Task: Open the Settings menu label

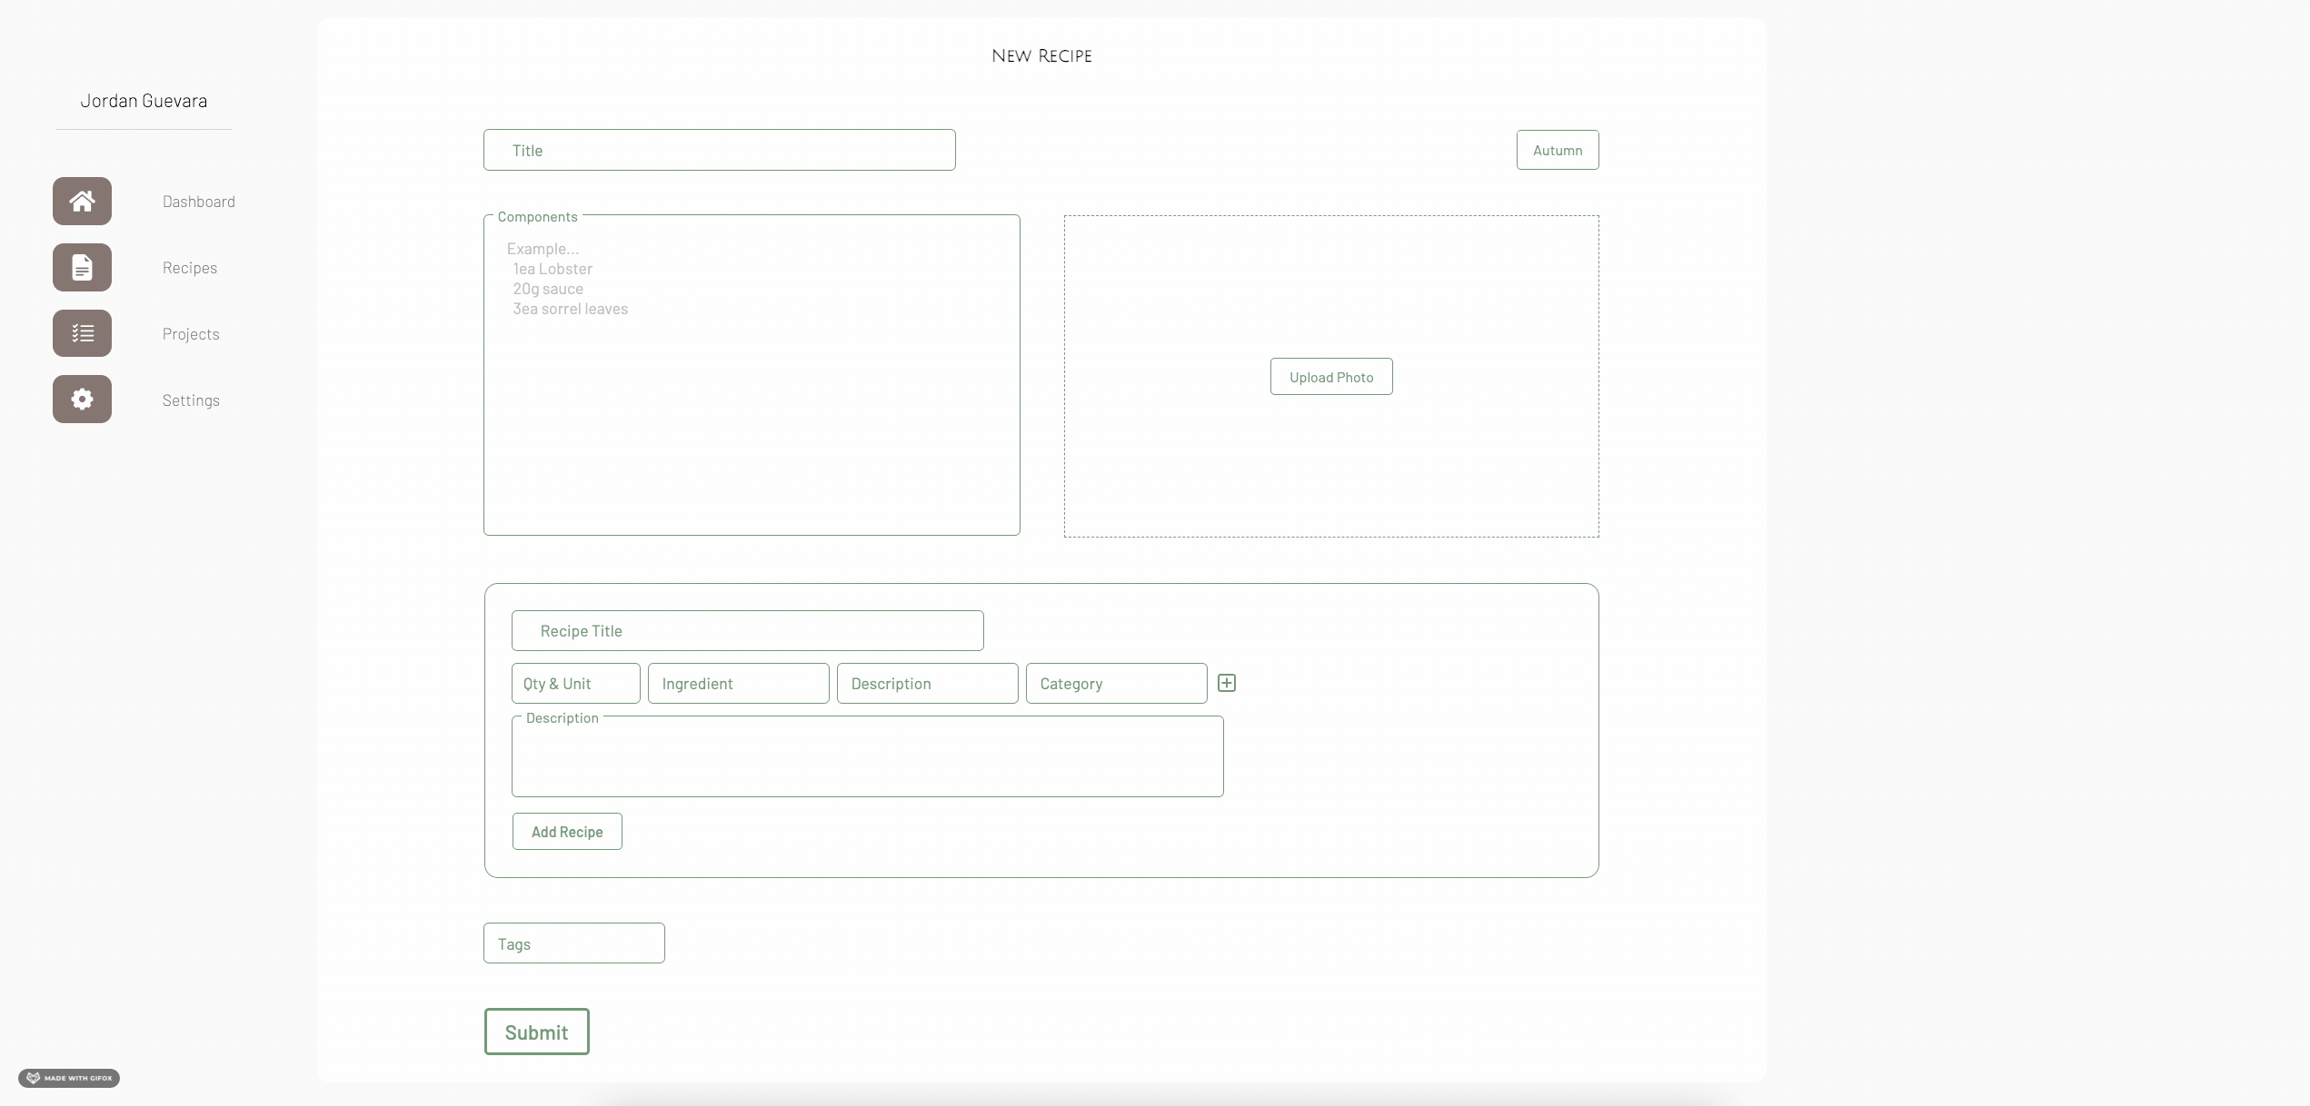Action: [x=191, y=400]
